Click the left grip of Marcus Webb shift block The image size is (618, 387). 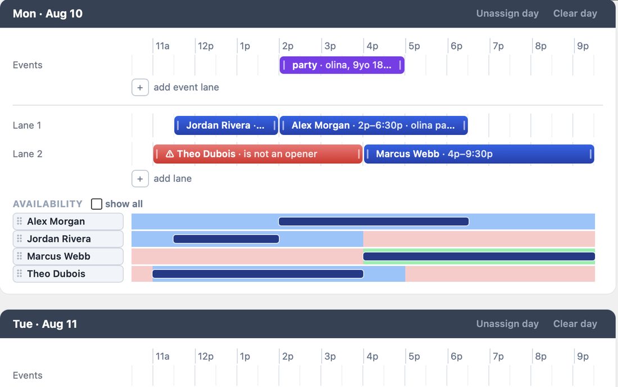pyautogui.click(x=368, y=154)
